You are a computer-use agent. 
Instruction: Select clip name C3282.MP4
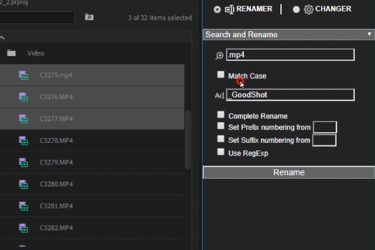(x=56, y=228)
